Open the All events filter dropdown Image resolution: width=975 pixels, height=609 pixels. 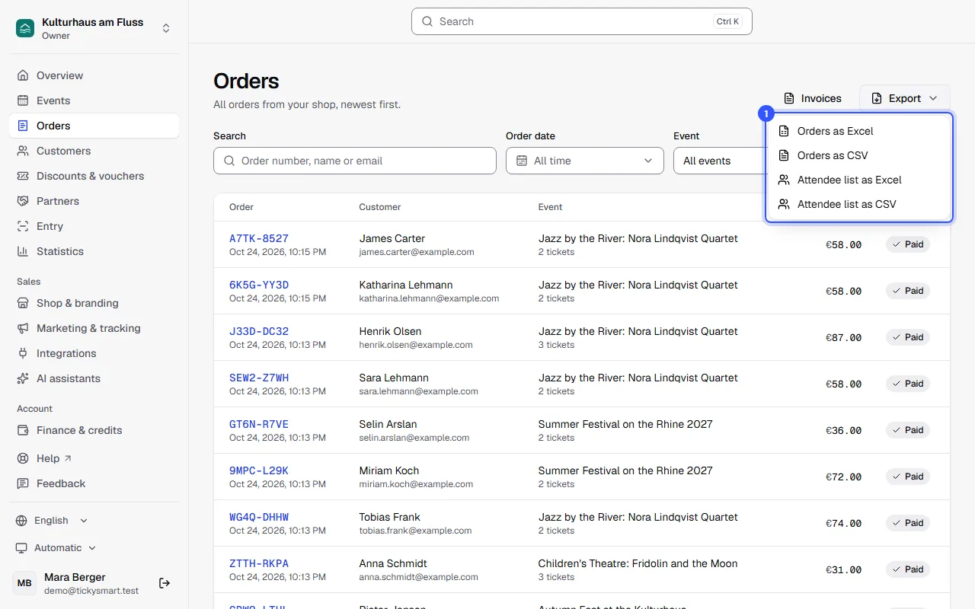[x=719, y=161]
